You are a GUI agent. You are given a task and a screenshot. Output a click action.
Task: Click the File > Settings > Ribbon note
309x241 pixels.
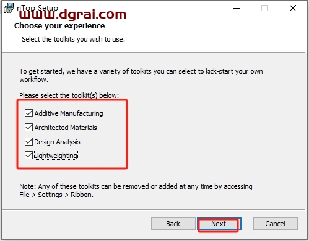point(56,195)
